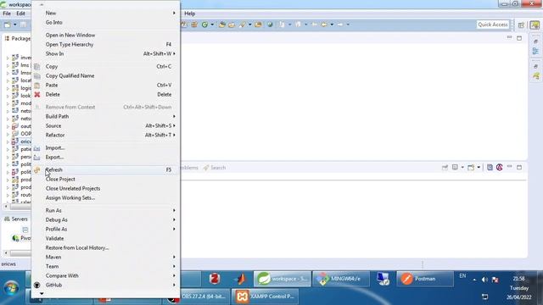Expand the Team submenu
Viewport: 543px width, 305px height.
105,267
